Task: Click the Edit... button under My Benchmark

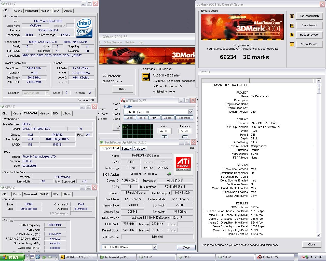Action: coord(123,89)
